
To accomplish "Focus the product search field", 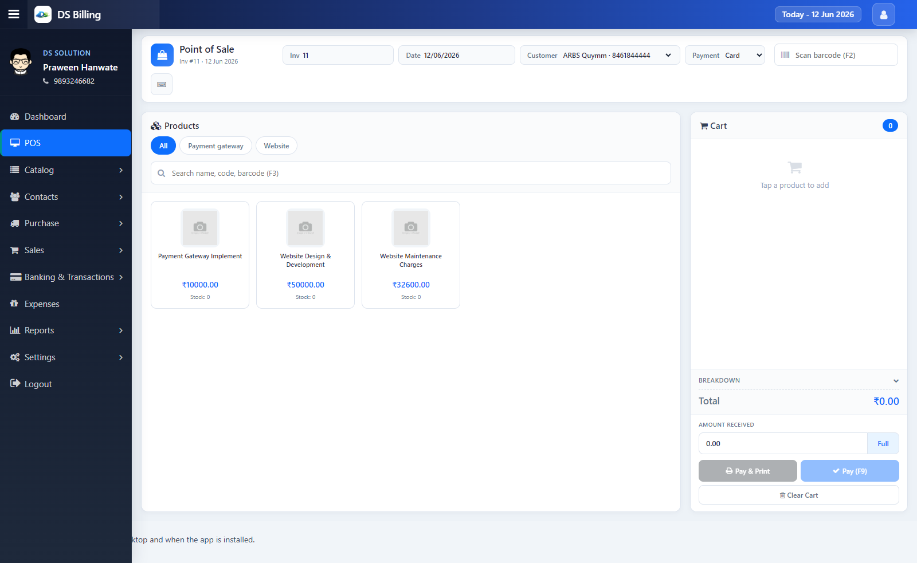I will pyautogui.click(x=411, y=173).
